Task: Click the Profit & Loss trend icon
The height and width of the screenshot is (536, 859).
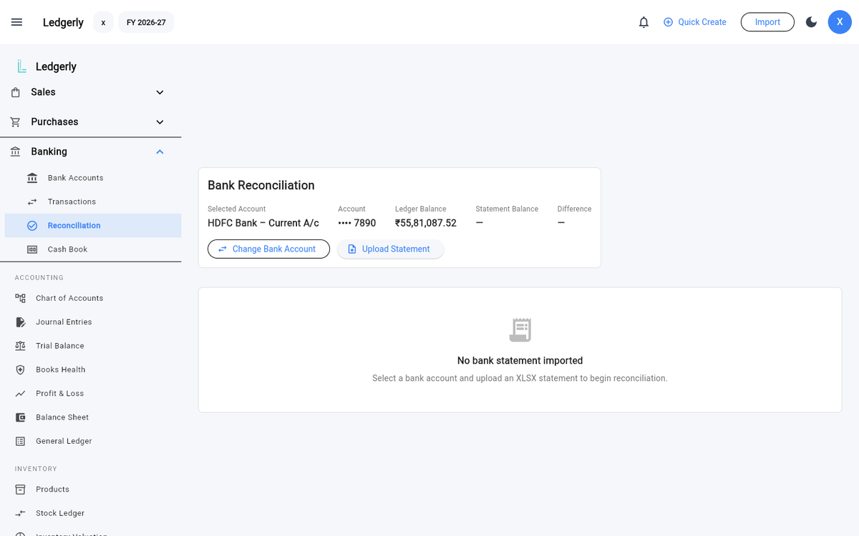Action: coord(21,394)
